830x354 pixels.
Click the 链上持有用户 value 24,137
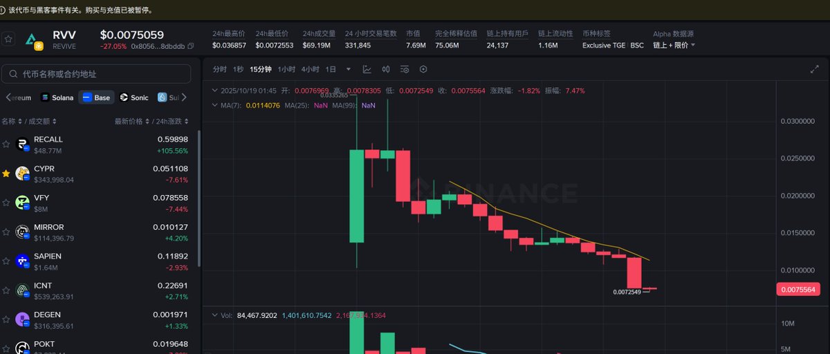(497, 45)
